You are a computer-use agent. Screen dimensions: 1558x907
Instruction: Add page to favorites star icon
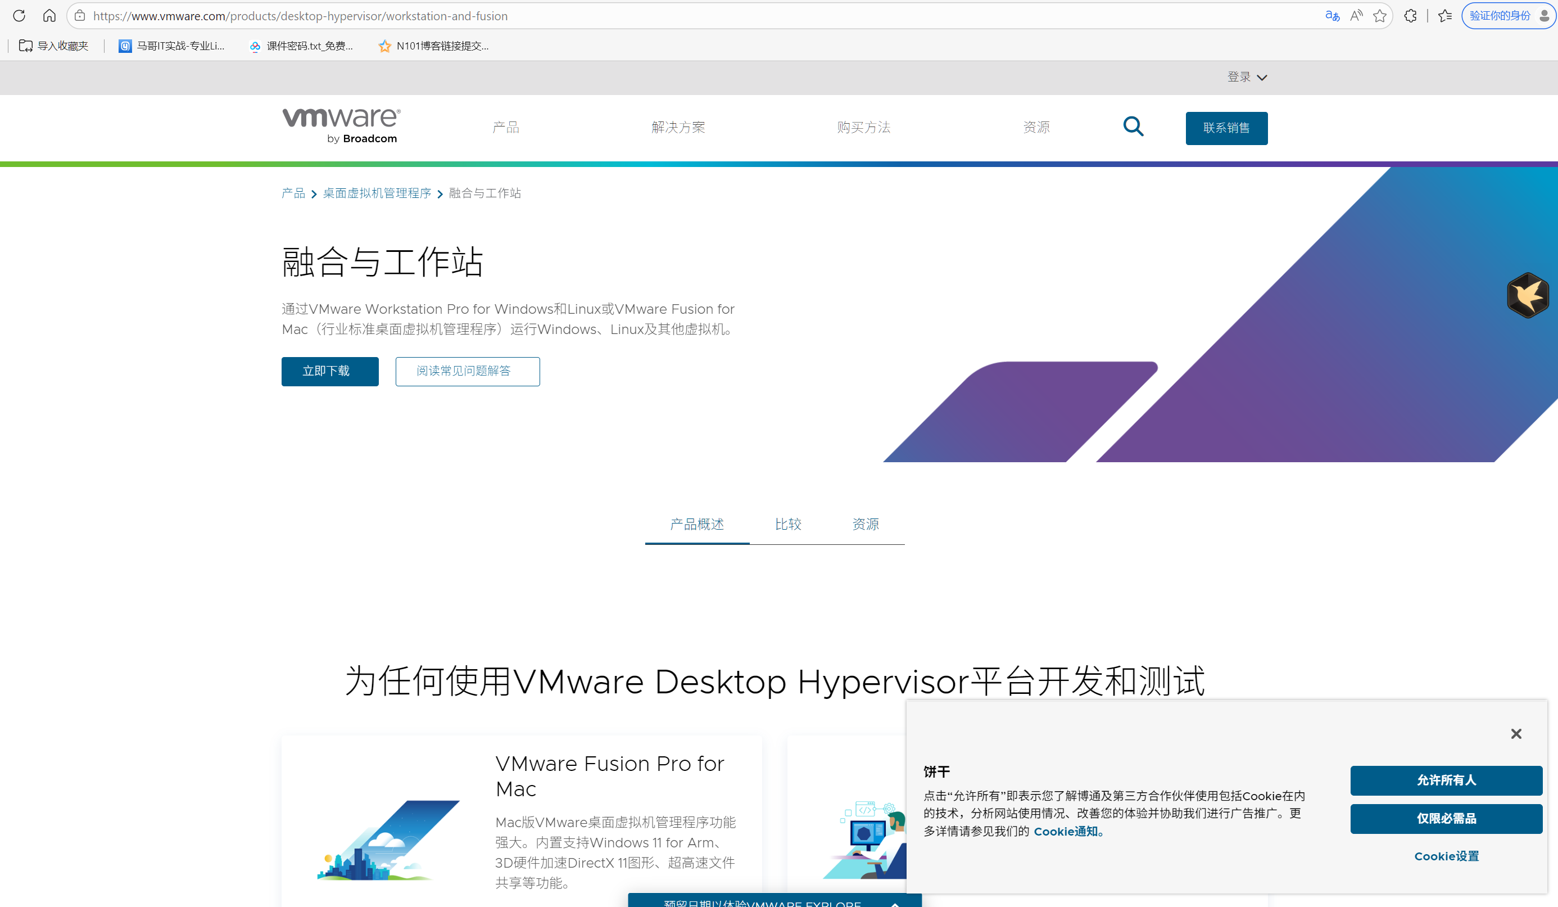coord(1379,16)
